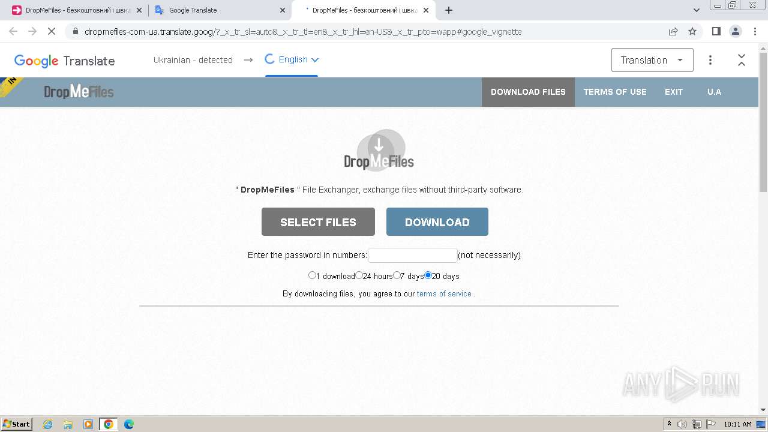Select the 7 days radio option

click(x=397, y=275)
